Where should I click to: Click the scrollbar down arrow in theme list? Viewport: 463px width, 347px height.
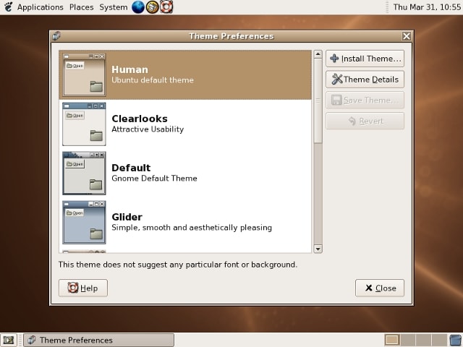click(x=318, y=249)
